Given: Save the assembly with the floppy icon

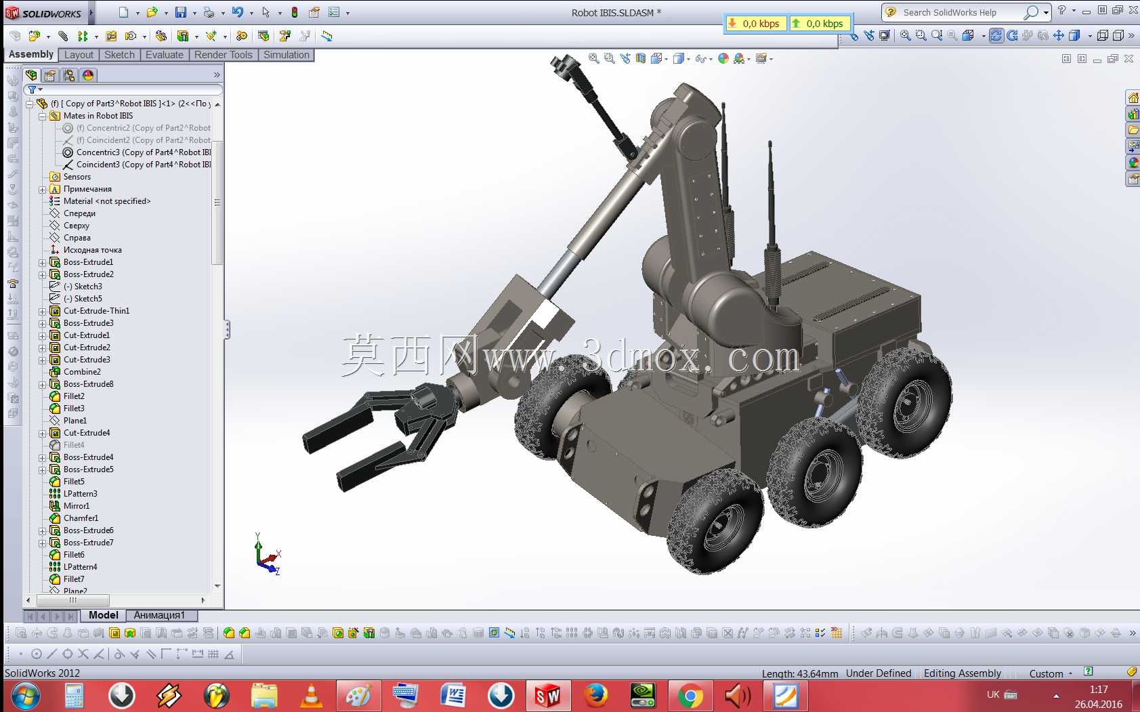Looking at the screenshot, I should 180,12.
